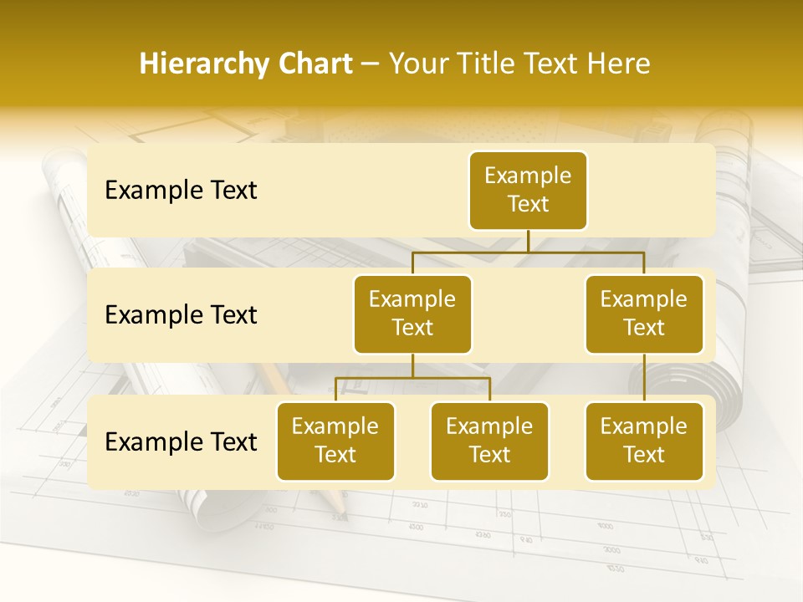Click the top row Example Text label
Screen dimensions: 803x602
180,191
